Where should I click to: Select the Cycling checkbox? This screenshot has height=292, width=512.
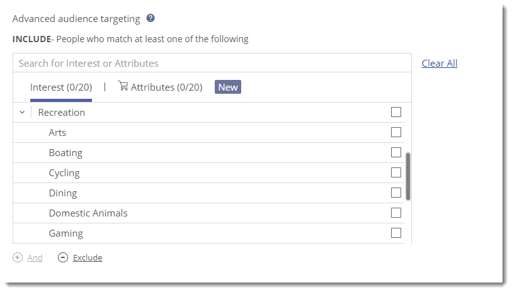pos(396,172)
